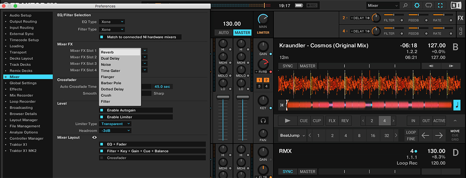Viewport: 466px width, 178px height.
Task: Select Barber Pole from FX list
Action: (120, 83)
